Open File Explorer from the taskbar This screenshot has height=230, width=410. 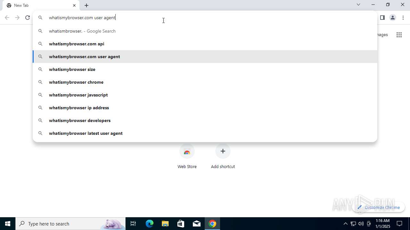point(165,224)
